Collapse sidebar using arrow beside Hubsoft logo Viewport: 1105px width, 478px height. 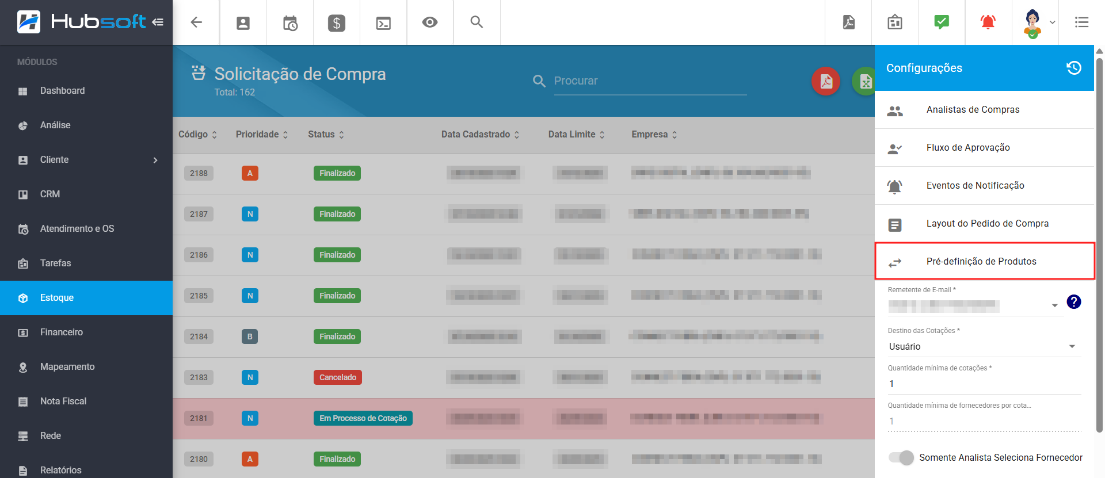tap(158, 22)
